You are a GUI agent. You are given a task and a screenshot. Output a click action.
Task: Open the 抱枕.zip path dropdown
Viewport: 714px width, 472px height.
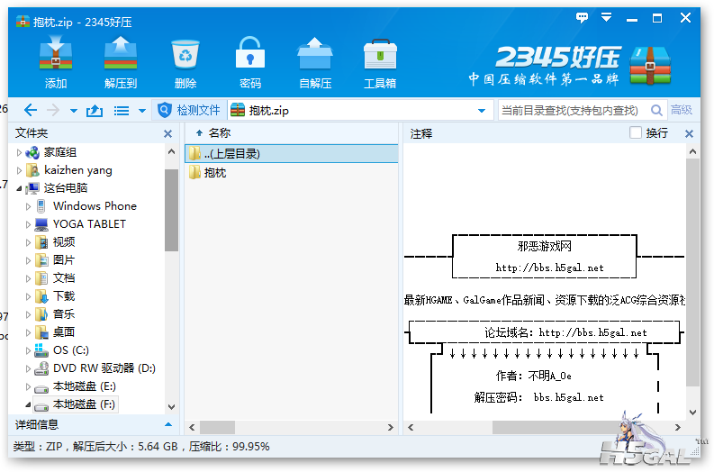tap(482, 111)
